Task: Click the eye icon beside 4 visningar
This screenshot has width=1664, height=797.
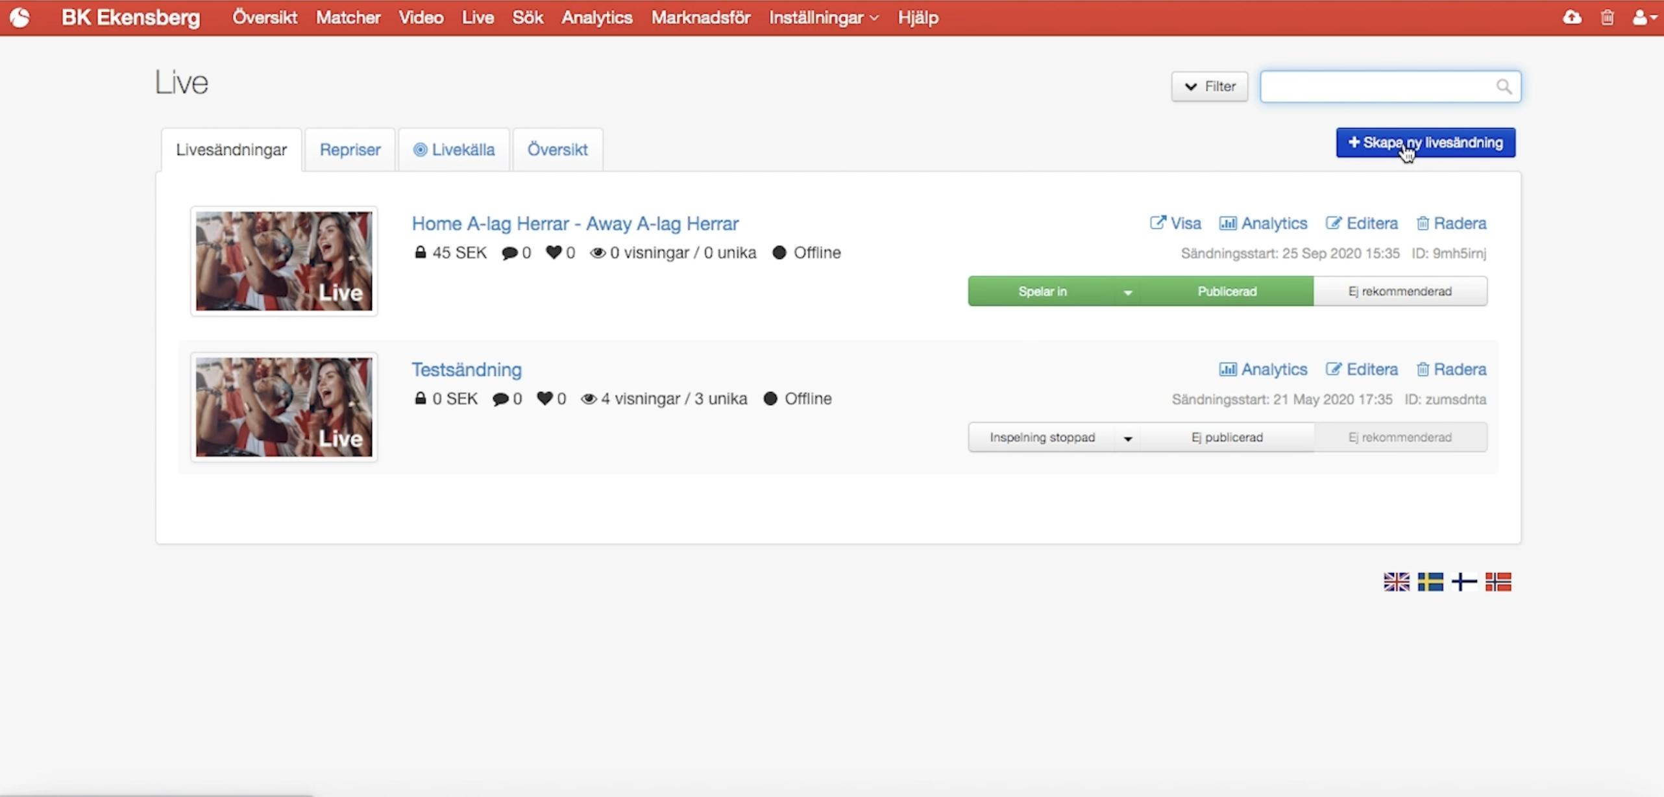Action: coord(589,398)
